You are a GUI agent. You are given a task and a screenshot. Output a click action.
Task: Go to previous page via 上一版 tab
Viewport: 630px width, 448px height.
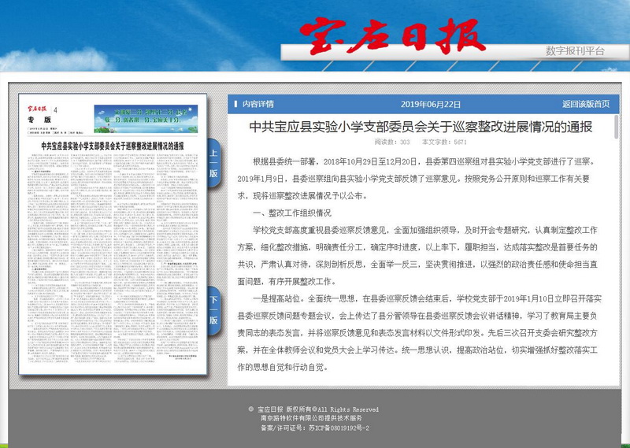(213, 163)
